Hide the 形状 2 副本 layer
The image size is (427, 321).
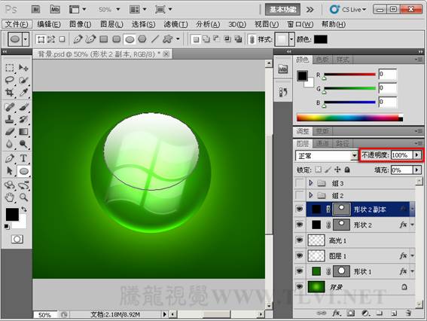[x=300, y=209]
